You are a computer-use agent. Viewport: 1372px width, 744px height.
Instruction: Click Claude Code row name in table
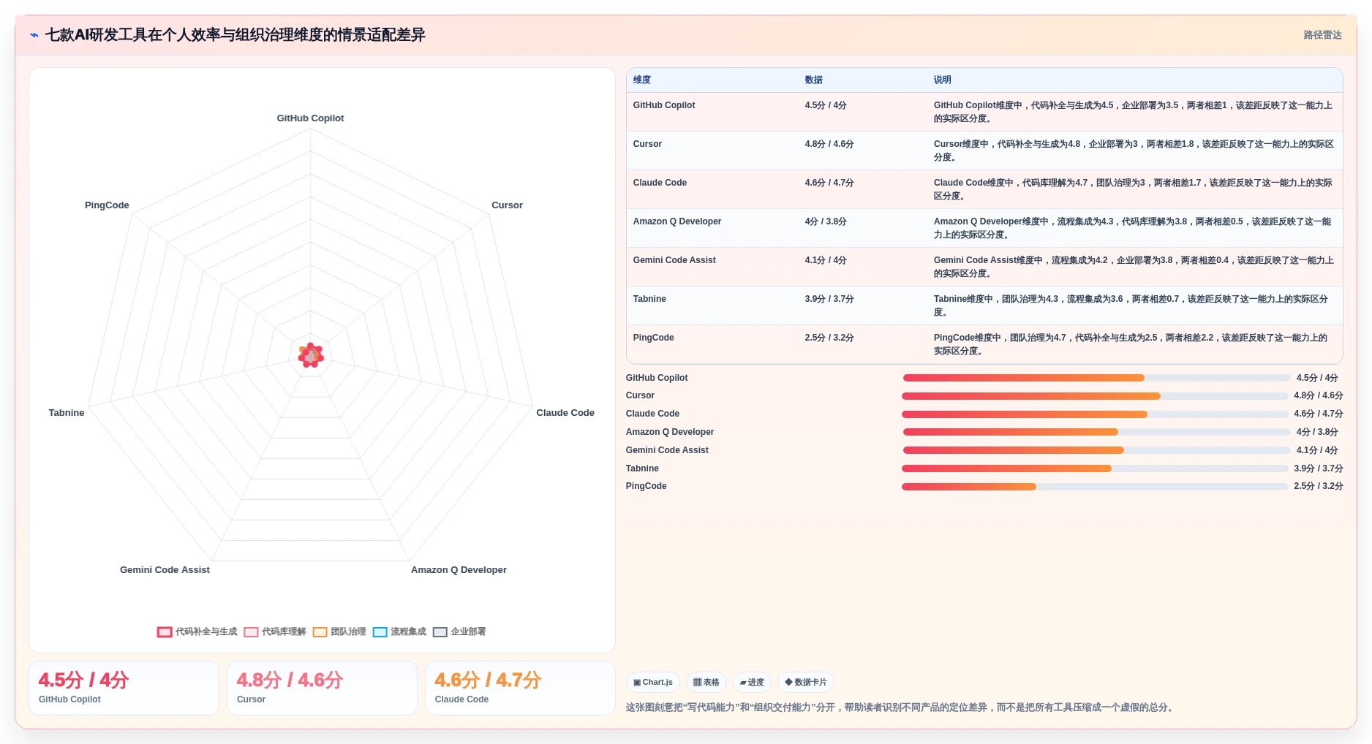point(660,183)
